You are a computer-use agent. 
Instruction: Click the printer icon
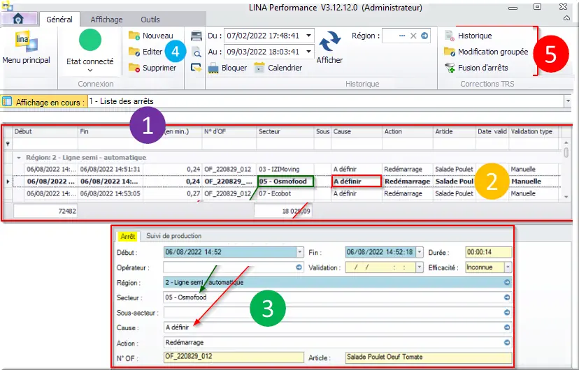coord(196,36)
